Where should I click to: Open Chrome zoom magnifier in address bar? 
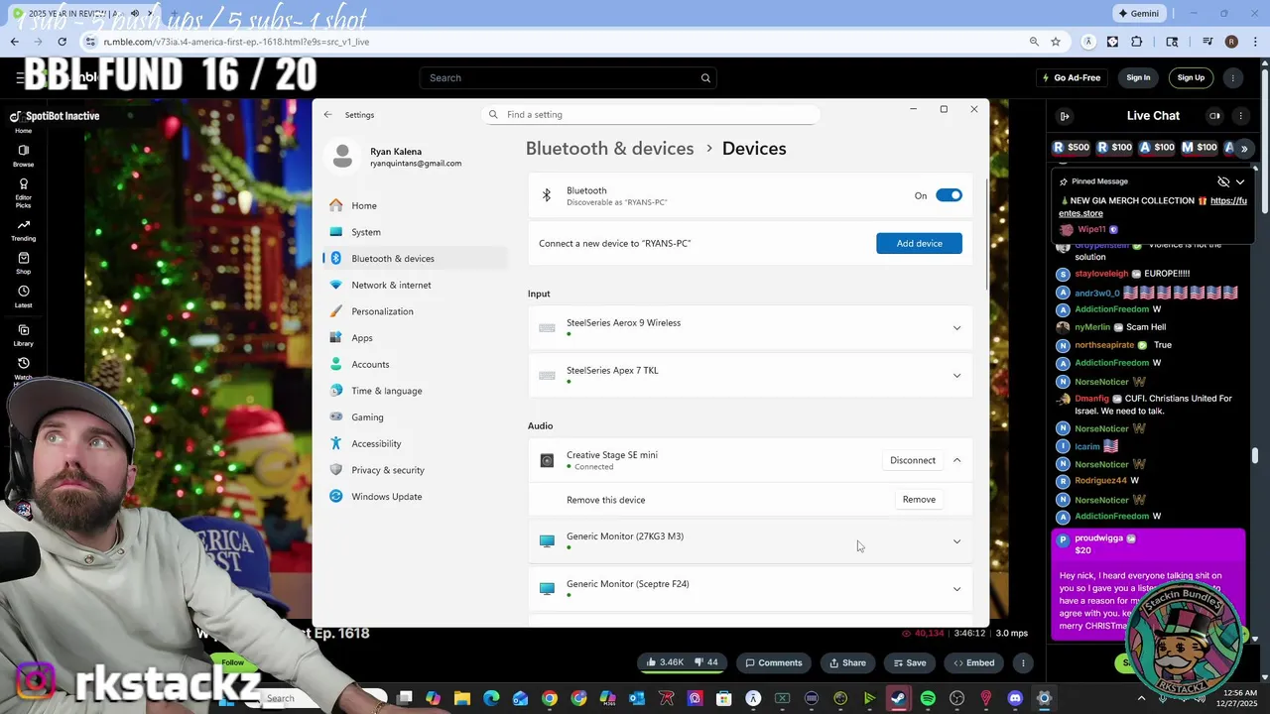[x=1034, y=42]
